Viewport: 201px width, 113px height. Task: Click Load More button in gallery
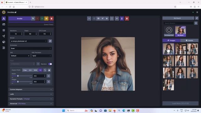click(180, 103)
